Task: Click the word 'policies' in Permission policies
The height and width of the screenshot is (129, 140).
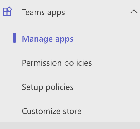Action: pyautogui.click(x=78, y=63)
